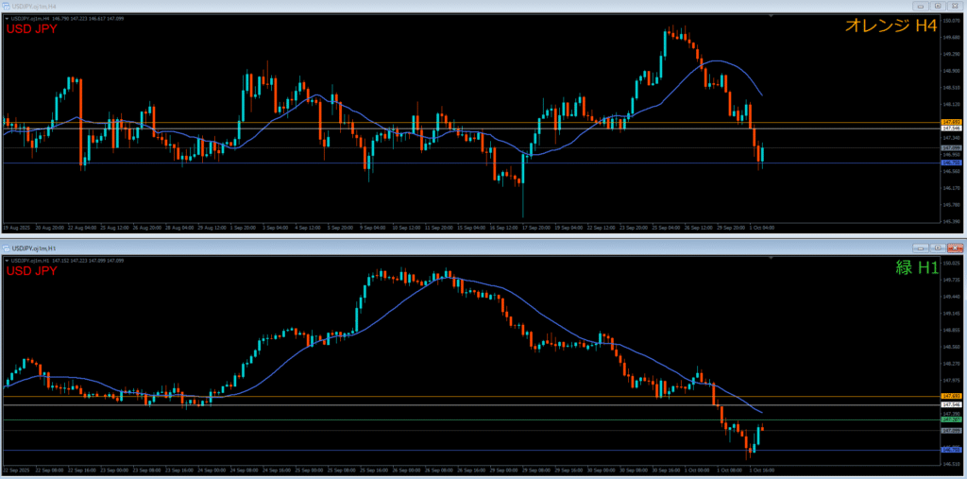This screenshot has width=967, height=479.
Task: Click the '17 Sep 20:00' label on H4 time axis
Action: (x=535, y=227)
